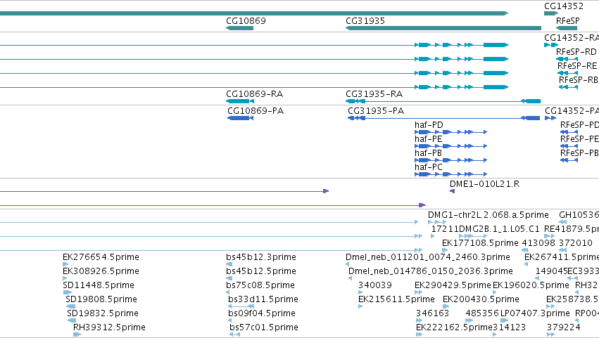Click the bs09f04.5prime EST label
Screen dimensions: 599x338
click(x=262, y=313)
